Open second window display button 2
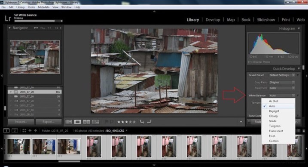The width and height of the screenshot is (308, 167). tap(15, 130)
